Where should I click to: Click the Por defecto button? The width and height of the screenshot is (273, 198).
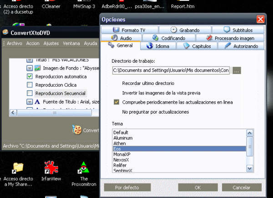[x=127, y=188]
